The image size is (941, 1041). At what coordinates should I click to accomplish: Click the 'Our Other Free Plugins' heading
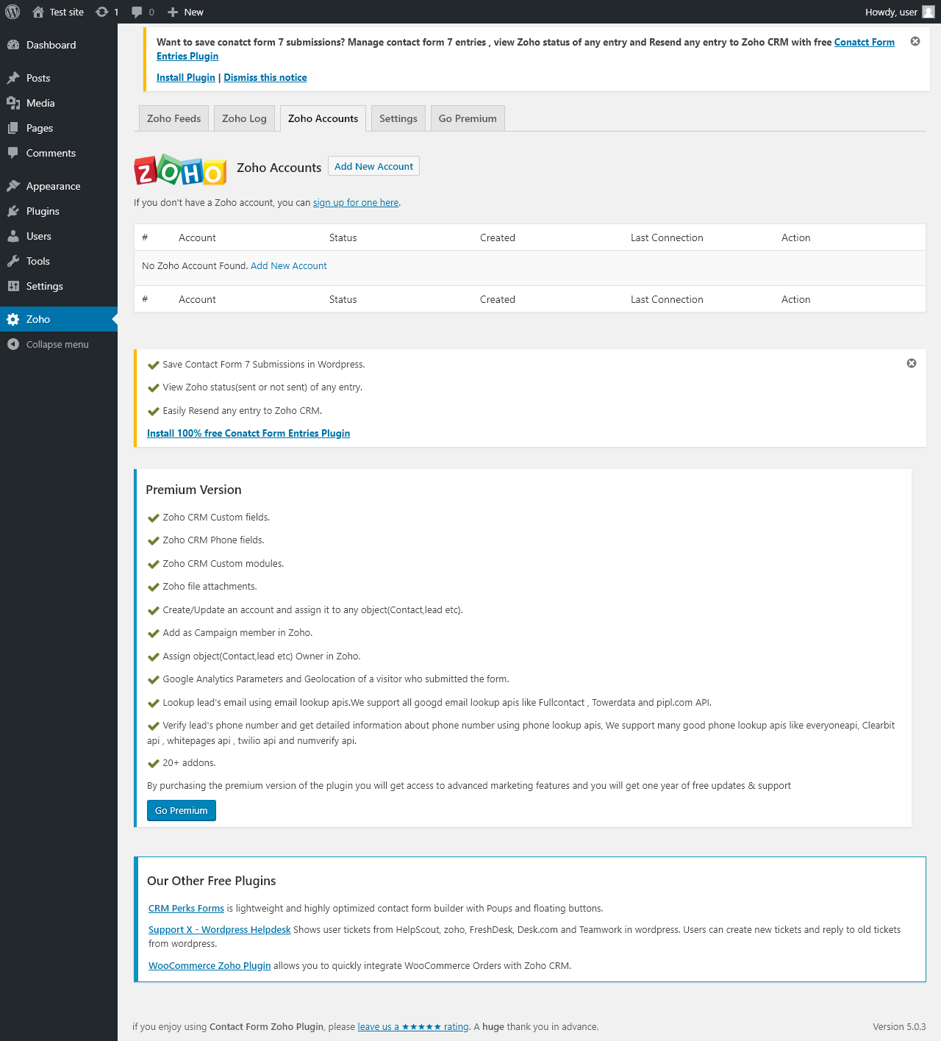click(212, 881)
